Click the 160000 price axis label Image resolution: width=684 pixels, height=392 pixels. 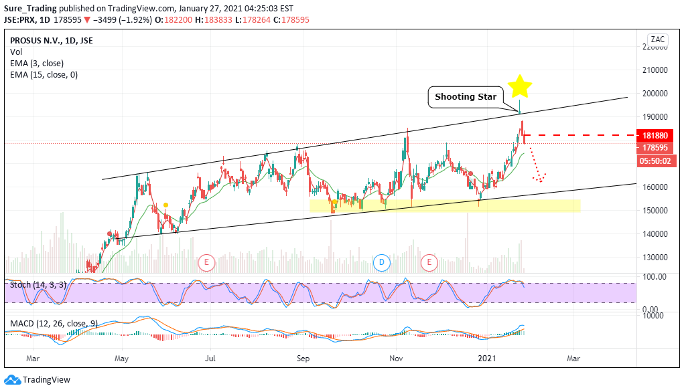coord(655,187)
